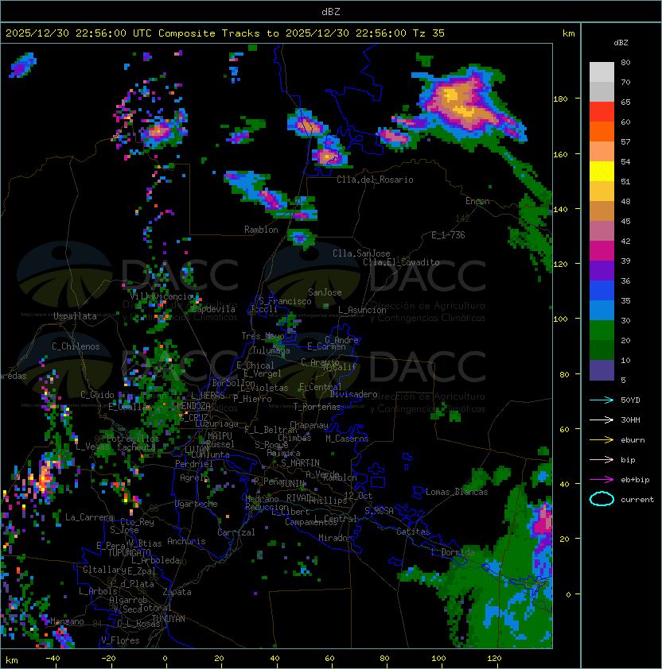Click the small storm cell in top-left corner
Screen dimensions: 662x669
tap(22, 65)
